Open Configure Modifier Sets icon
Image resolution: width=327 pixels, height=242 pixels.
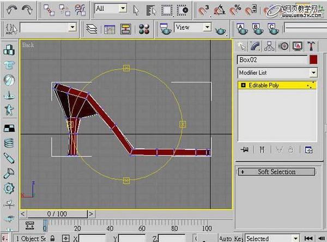pos(308,149)
